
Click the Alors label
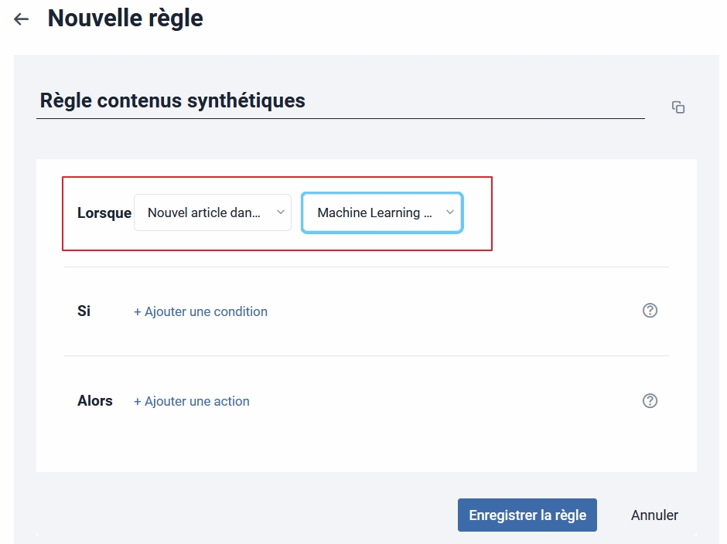click(x=95, y=400)
